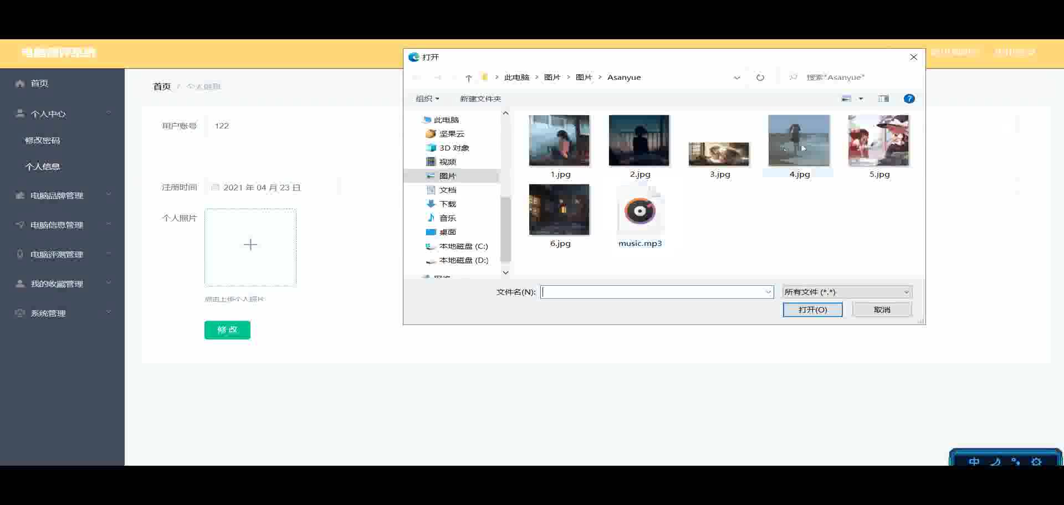
Task: Open the 所有文件 file type dropdown
Action: point(846,292)
